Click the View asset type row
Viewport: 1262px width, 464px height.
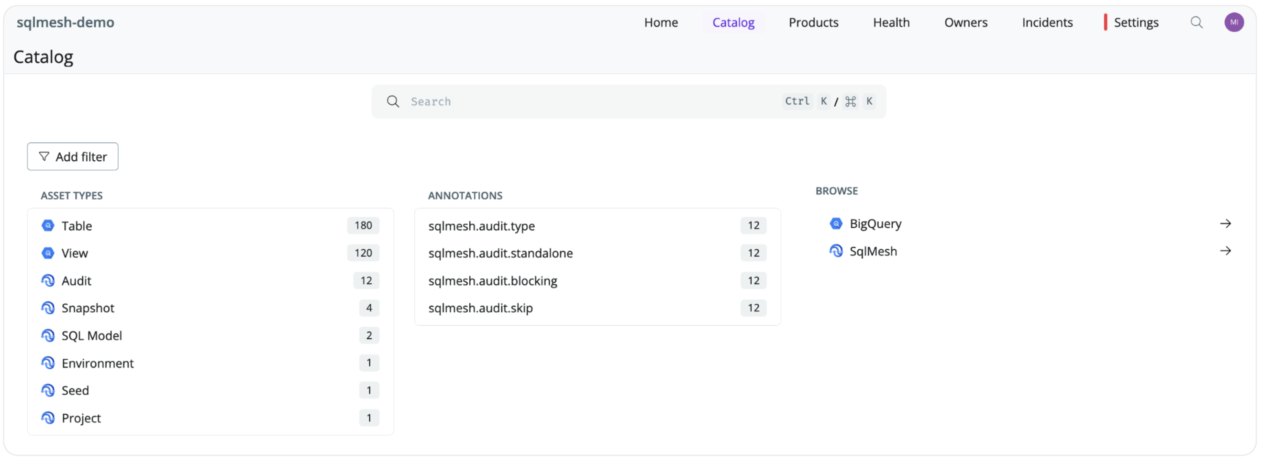[x=75, y=254]
